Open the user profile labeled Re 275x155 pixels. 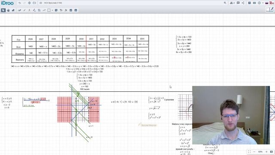point(272,3)
